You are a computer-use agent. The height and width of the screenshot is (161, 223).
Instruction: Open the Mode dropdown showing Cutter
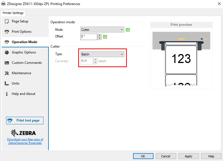(x=102, y=30)
